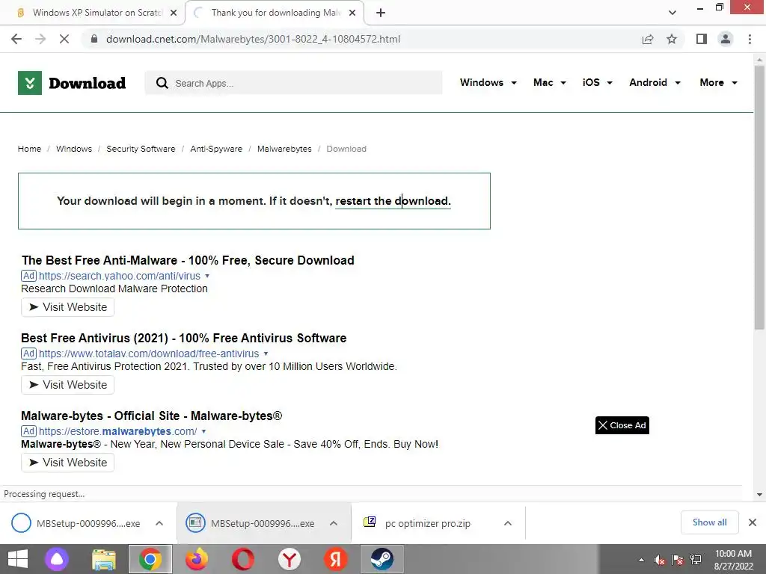Click the browser back arrow
Image resolution: width=766 pixels, height=574 pixels.
tap(16, 39)
